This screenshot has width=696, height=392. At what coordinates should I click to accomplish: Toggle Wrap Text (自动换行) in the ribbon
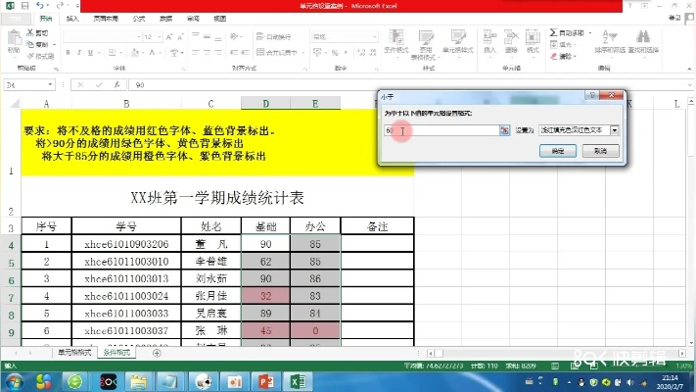pos(276,37)
